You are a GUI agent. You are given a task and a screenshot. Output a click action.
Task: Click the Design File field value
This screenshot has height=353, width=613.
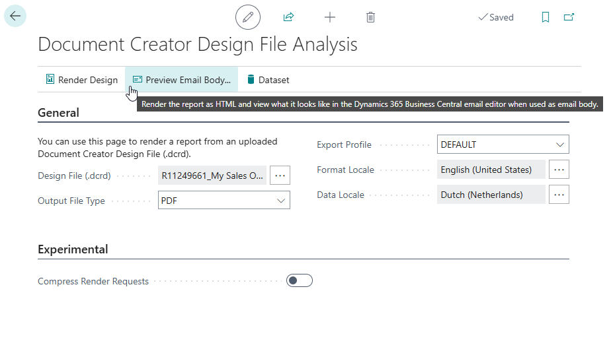212,176
